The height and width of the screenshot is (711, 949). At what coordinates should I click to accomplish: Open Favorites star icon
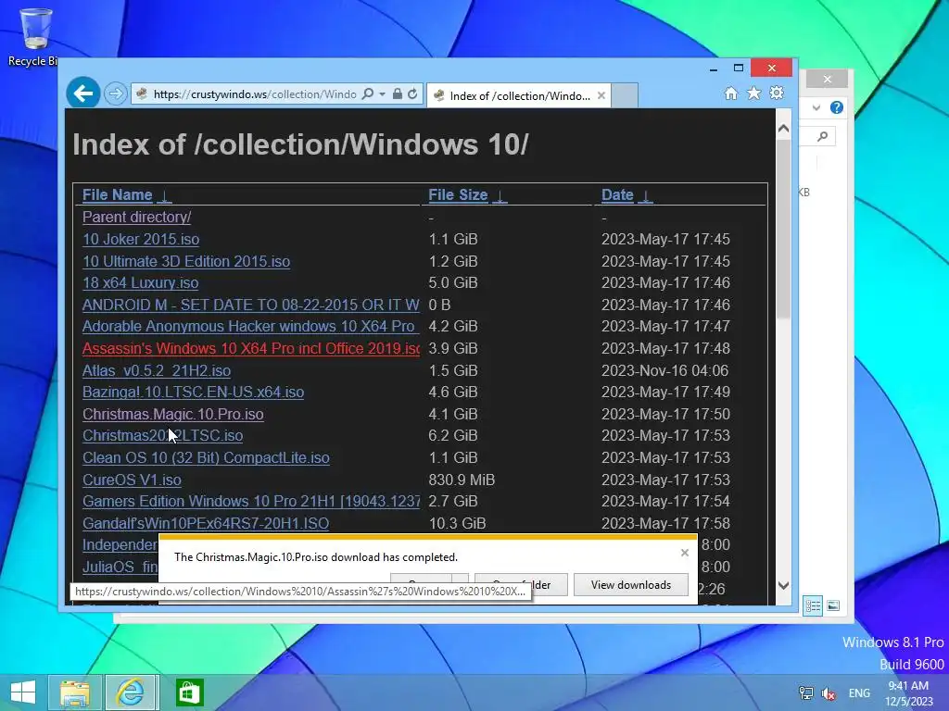tap(753, 94)
